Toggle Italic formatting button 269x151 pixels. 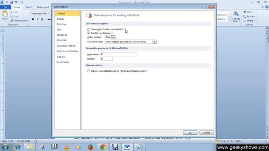[x=37, y=19]
